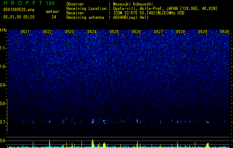Click the 0524 time marker
This screenshot has width=233, height=148.
point(92,32)
